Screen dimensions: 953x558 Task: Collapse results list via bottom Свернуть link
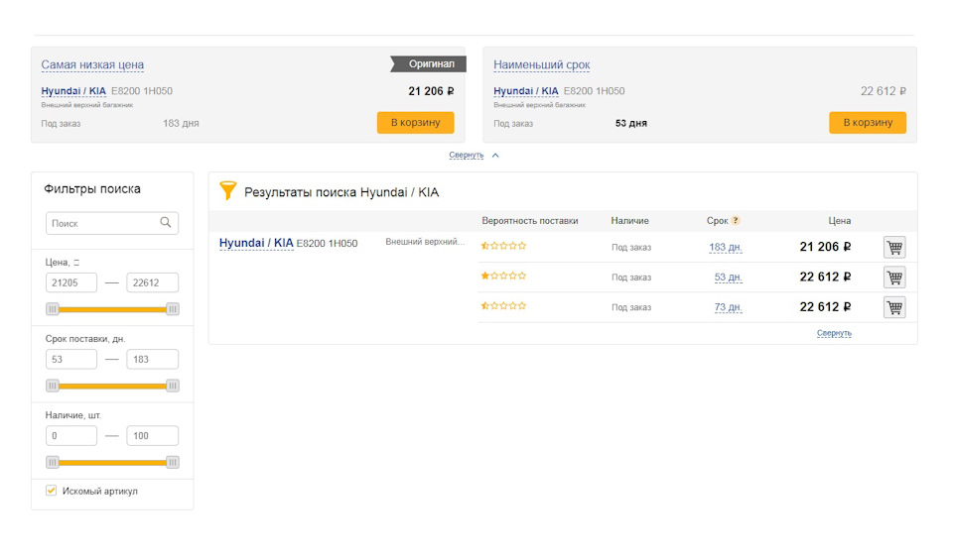click(834, 333)
